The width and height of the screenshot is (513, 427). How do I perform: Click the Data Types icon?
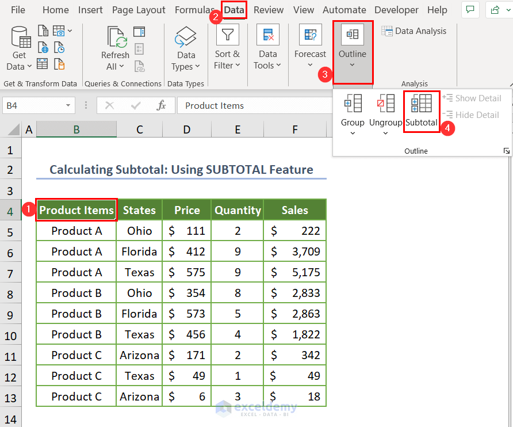(186, 37)
